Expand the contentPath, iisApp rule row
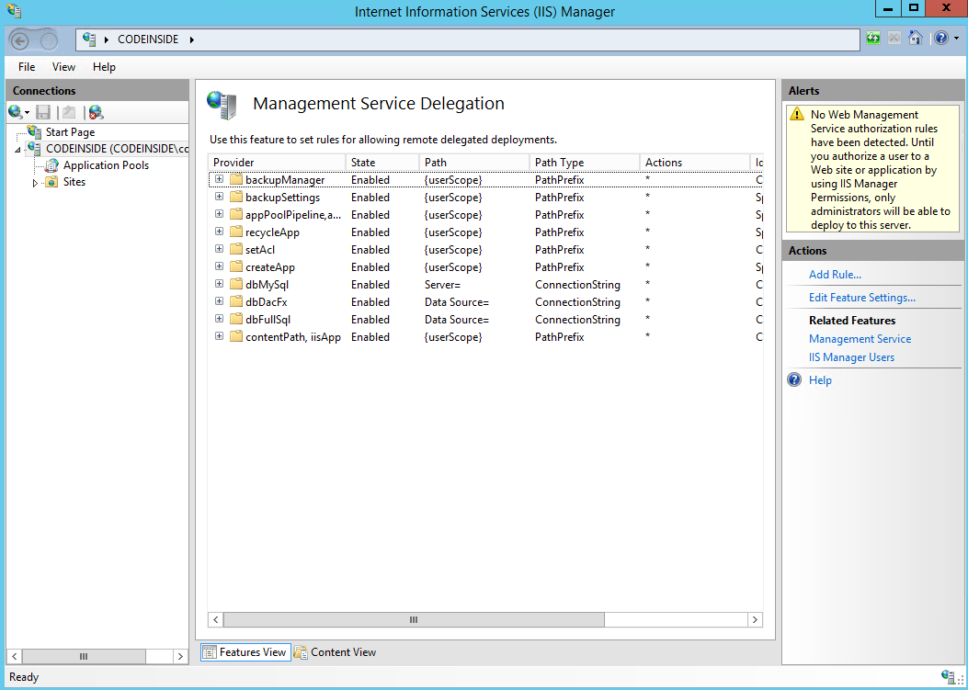Image resolution: width=968 pixels, height=690 pixels. tap(219, 336)
